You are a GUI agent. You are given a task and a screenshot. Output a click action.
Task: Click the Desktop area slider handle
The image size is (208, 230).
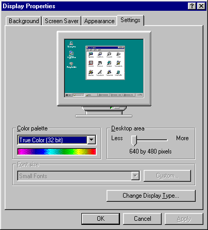point(134,141)
